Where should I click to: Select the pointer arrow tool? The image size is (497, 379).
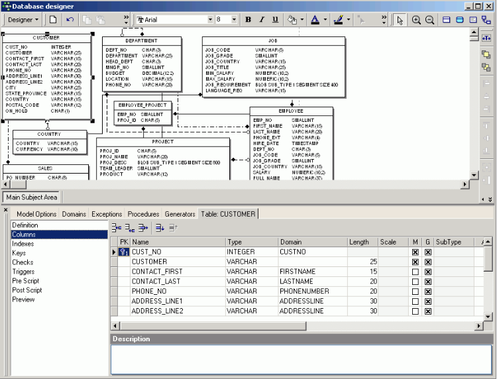(x=400, y=20)
